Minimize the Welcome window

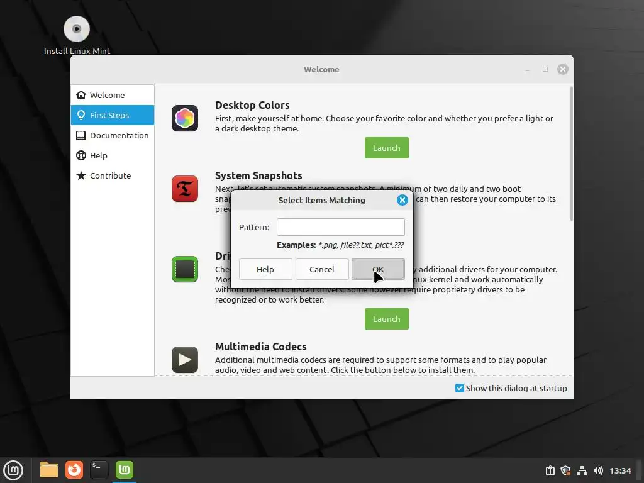(528, 69)
